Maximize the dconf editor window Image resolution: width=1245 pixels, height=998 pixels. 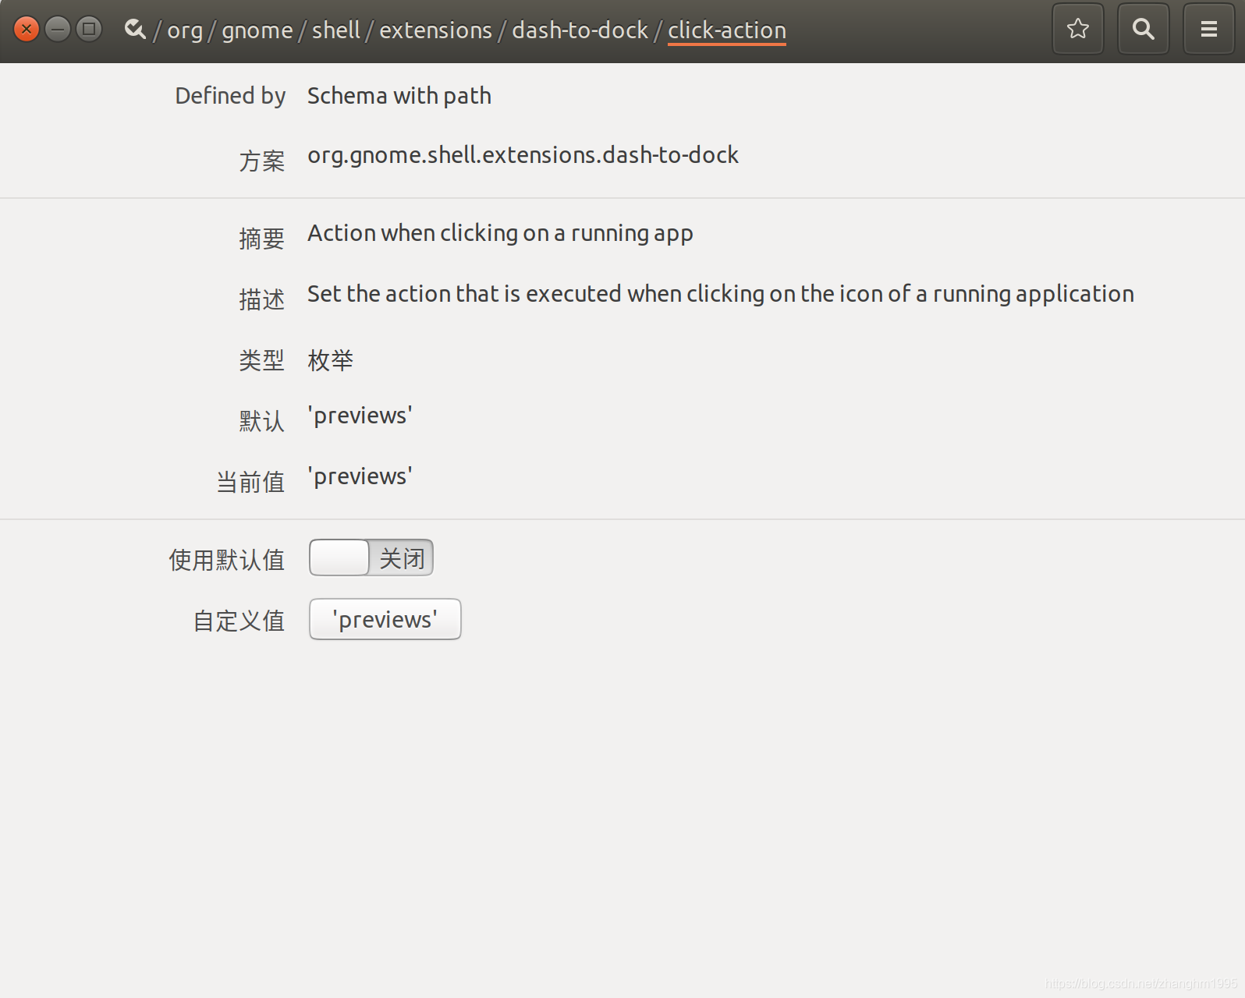point(89,29)
